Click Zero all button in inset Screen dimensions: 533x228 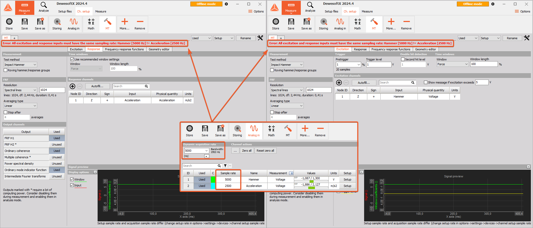tap(247, 151)
